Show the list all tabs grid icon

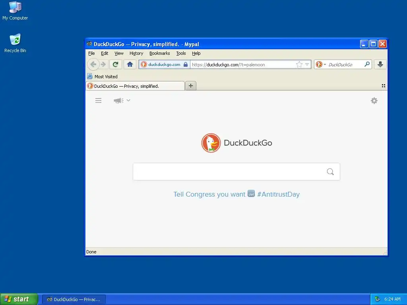[384, 86]
